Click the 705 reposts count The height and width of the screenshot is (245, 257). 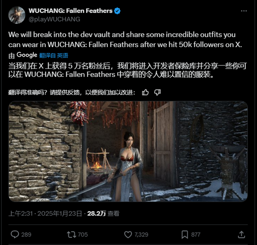tap(83, 235)
